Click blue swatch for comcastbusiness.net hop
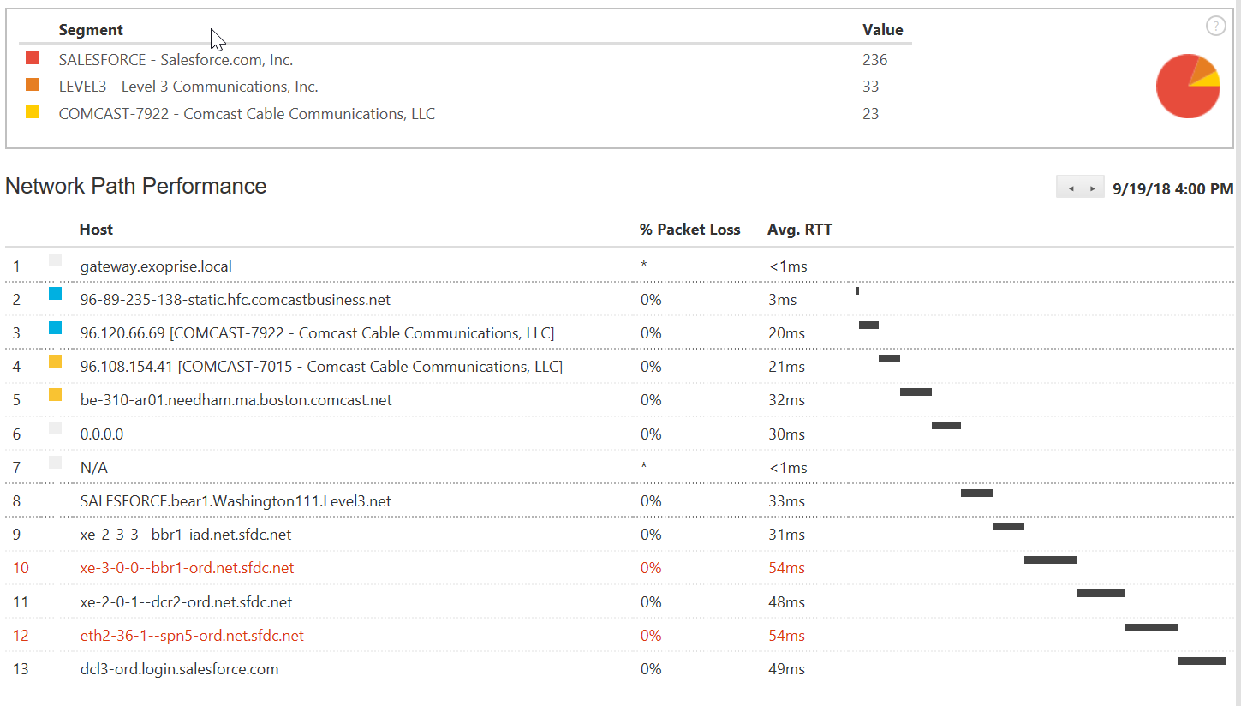 (55, 294)
